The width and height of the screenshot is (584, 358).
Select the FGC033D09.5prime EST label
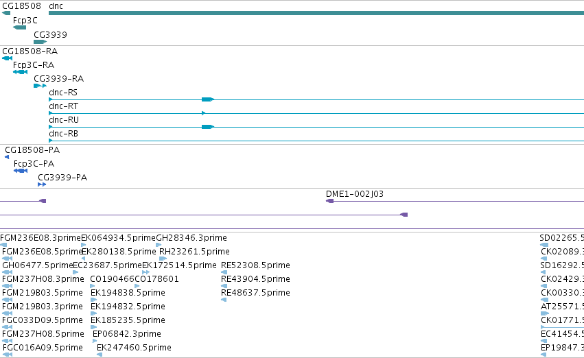[x=43, y=320]
